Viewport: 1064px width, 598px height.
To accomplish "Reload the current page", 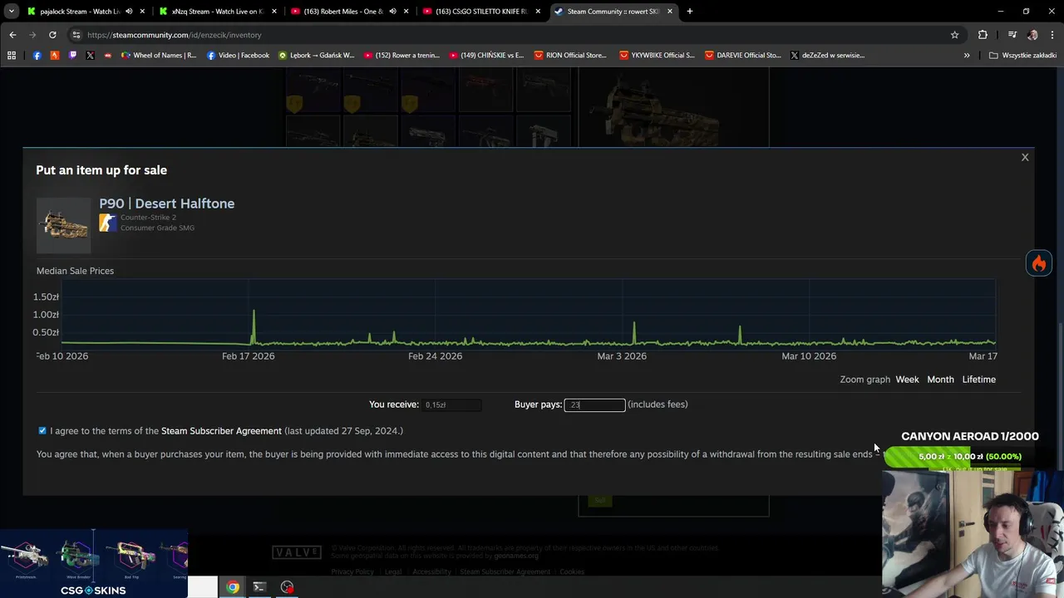I will point(52,35).
